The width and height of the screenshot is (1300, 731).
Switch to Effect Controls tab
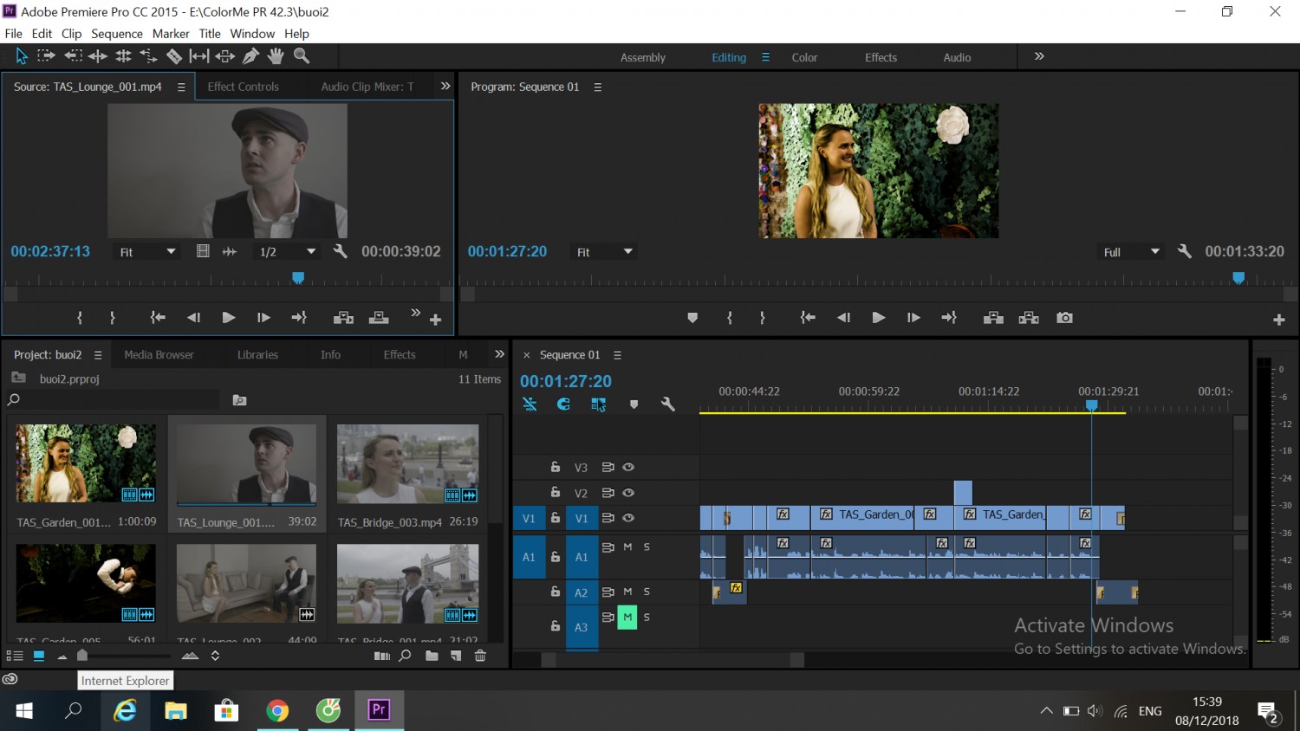coord(244,87)
